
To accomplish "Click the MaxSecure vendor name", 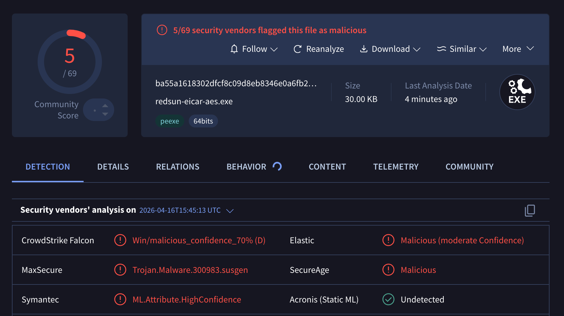I will (x=42, y=270).
